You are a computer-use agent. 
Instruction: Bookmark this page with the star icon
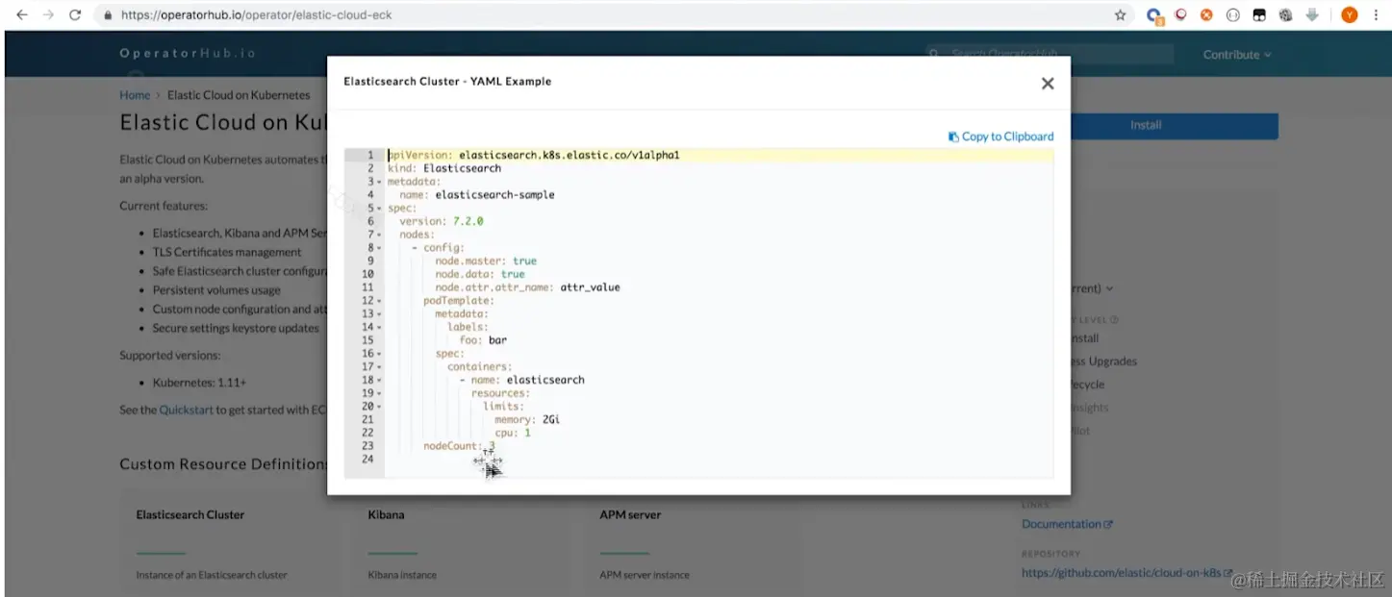tap(1120, 15)
